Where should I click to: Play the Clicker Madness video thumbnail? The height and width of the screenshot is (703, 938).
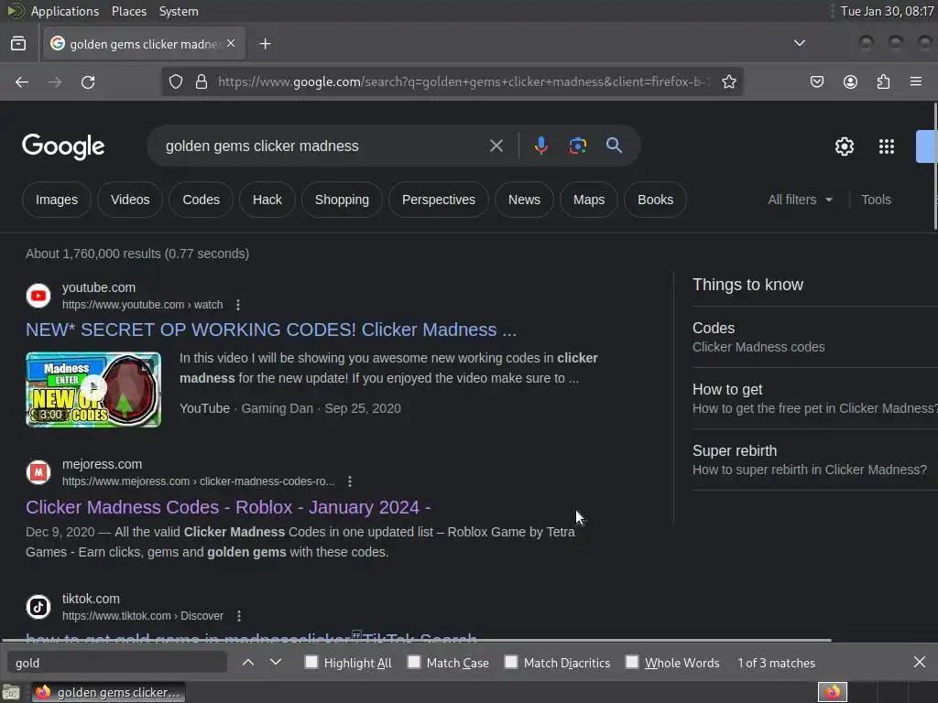93,390
